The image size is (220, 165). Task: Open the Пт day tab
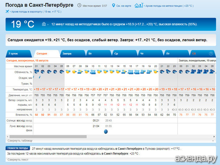pyautogui.click(x=176, y=54)
